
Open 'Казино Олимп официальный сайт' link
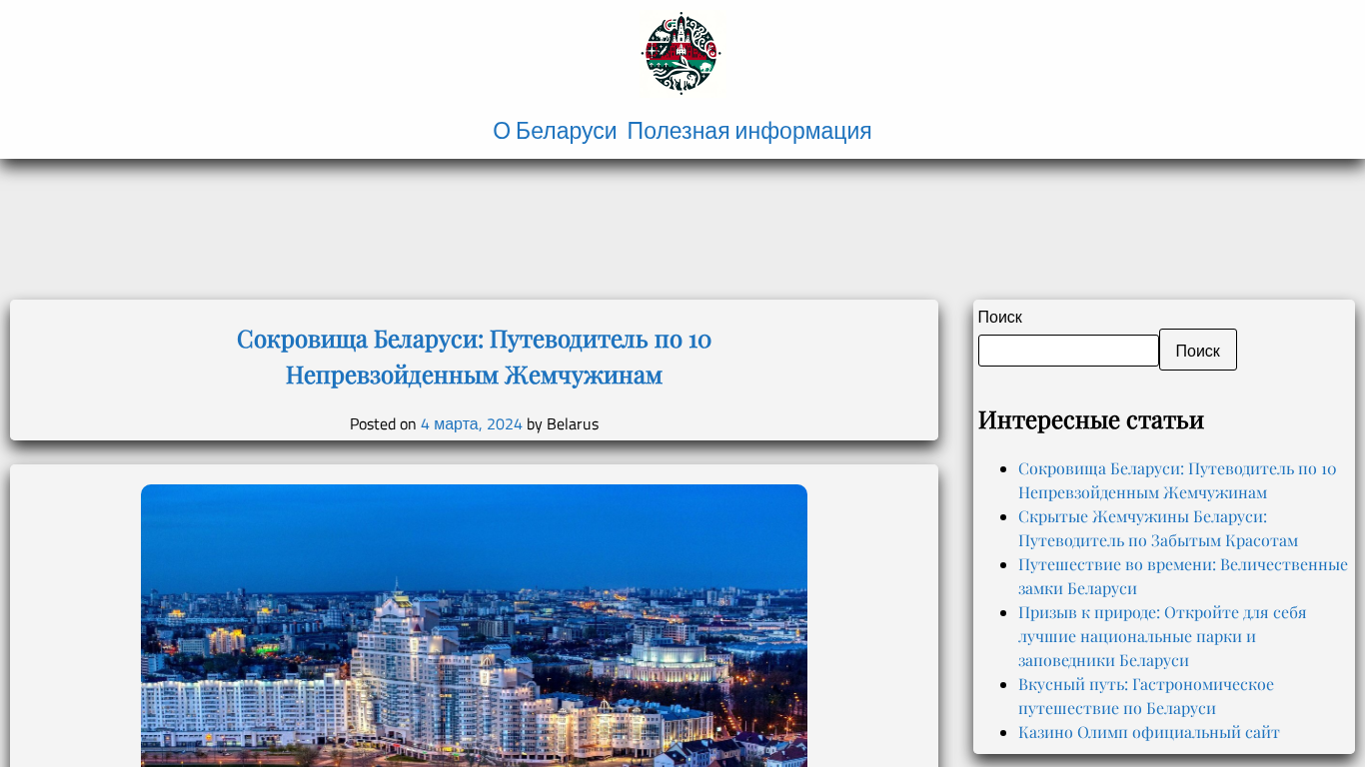tap(1148, 732)
